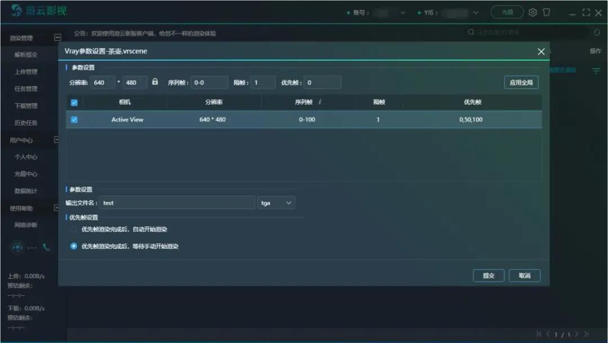Collapse the 渲染管理 sidebar section

point(57,38)
